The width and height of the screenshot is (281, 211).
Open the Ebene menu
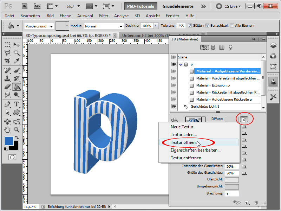65,16
